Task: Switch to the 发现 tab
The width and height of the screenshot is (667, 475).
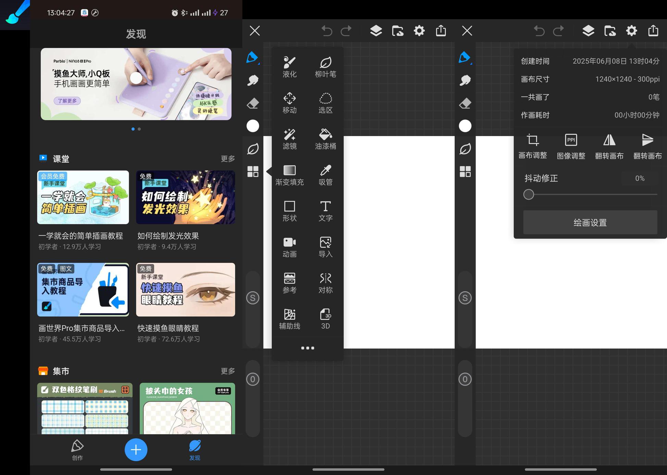Action: (x=195, y=450)
